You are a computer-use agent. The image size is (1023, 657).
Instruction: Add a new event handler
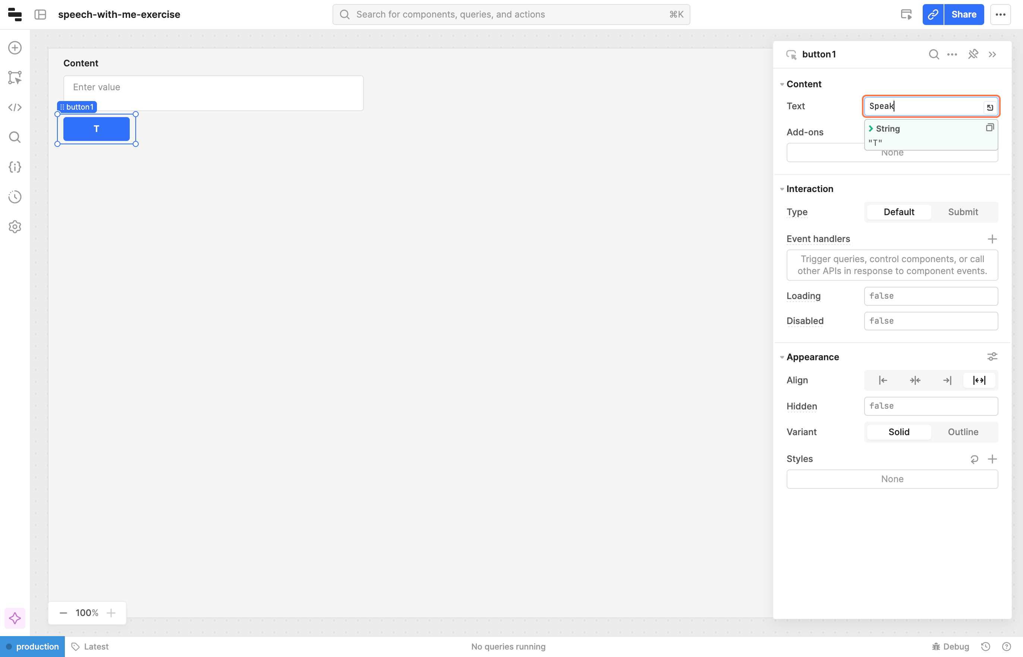pyautogui.click(x=992, y=239)
